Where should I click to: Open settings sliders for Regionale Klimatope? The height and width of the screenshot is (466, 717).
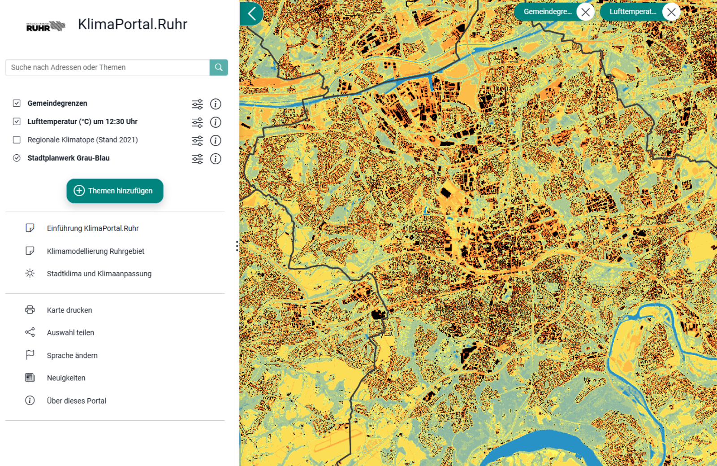click(x=197, y=141)
